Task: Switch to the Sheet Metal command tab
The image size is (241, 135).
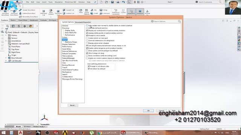Action: pos(23,20)
